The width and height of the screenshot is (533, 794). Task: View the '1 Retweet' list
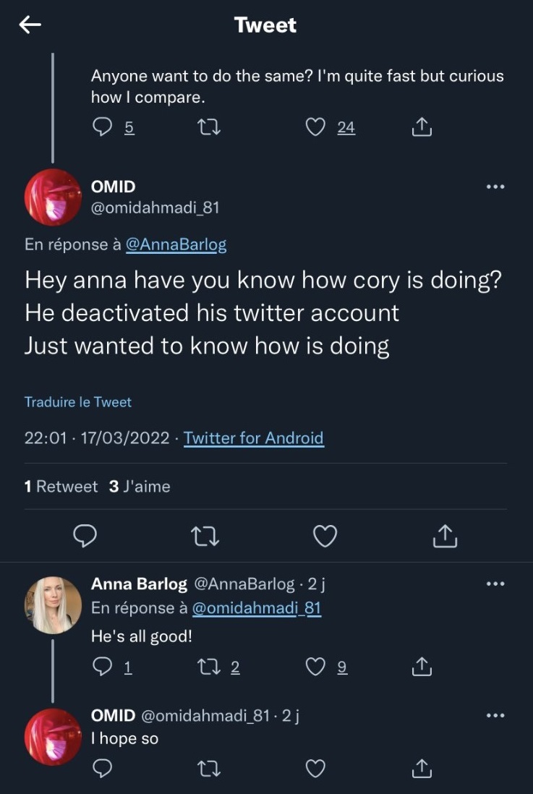[x=61, y=487]
